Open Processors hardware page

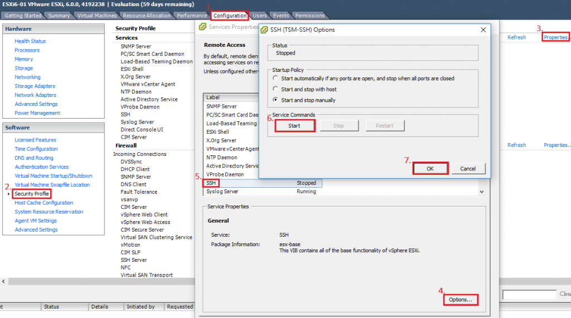pos(27,50)
